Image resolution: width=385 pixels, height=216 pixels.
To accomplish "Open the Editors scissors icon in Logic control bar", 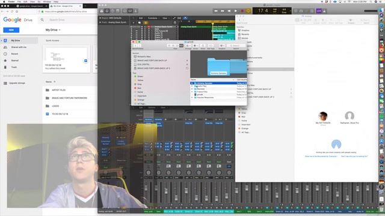I will click(135, 11).
